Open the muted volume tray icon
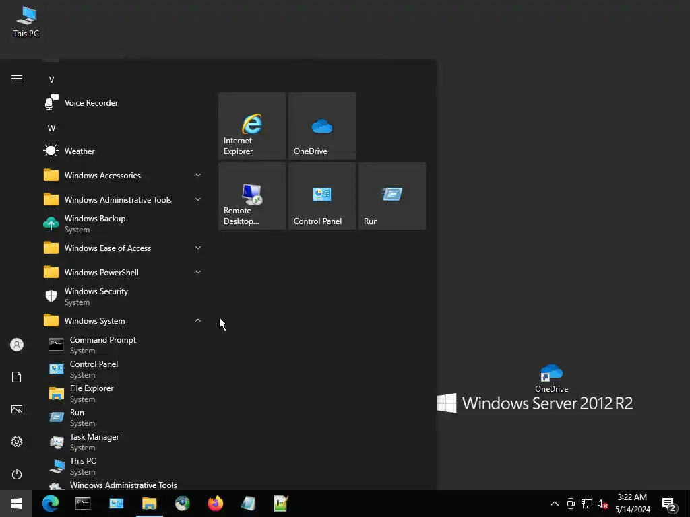The width and height of the screenshot is (690, 517). [x=602, y=504]
